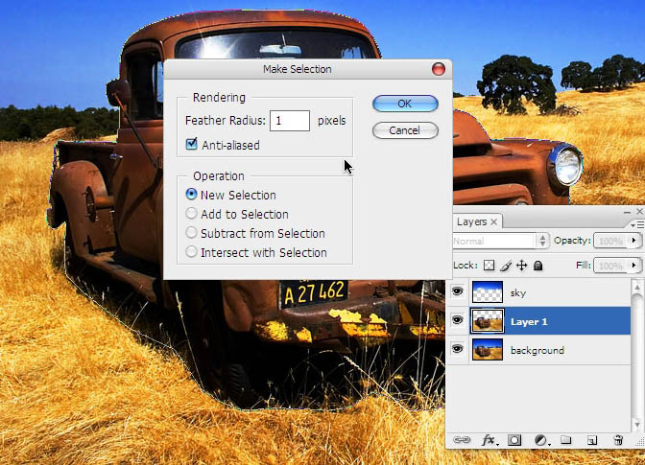Create a new layer group folder
645x465 pixels.
click(566, 440)
